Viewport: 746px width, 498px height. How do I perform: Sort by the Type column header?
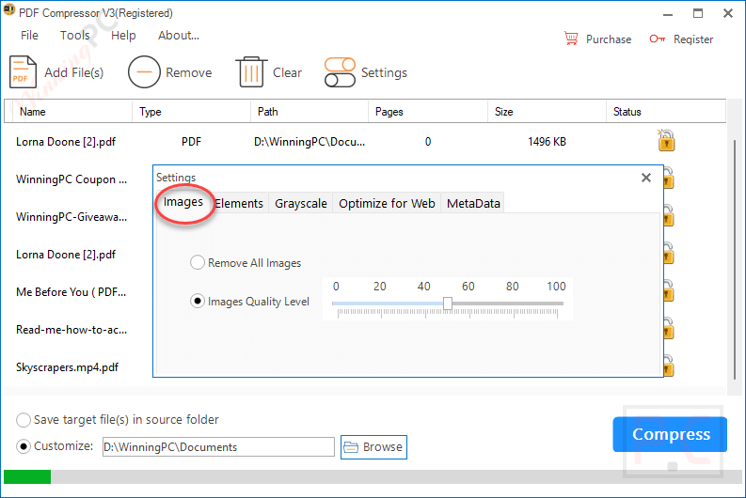(191, 112)
